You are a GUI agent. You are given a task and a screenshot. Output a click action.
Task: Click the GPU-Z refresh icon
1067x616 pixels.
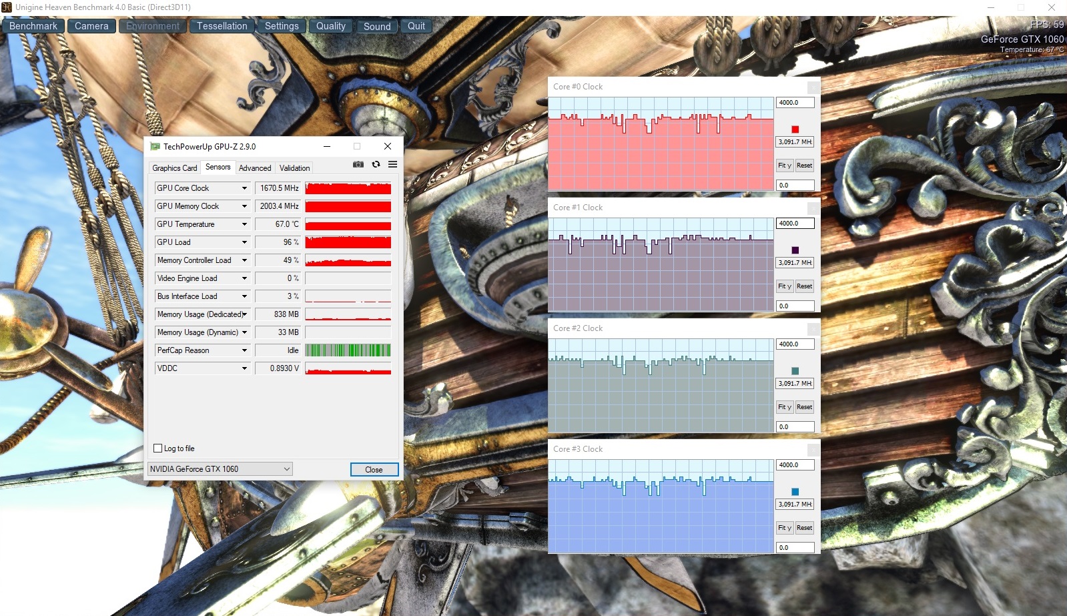(x=376, y=164)
